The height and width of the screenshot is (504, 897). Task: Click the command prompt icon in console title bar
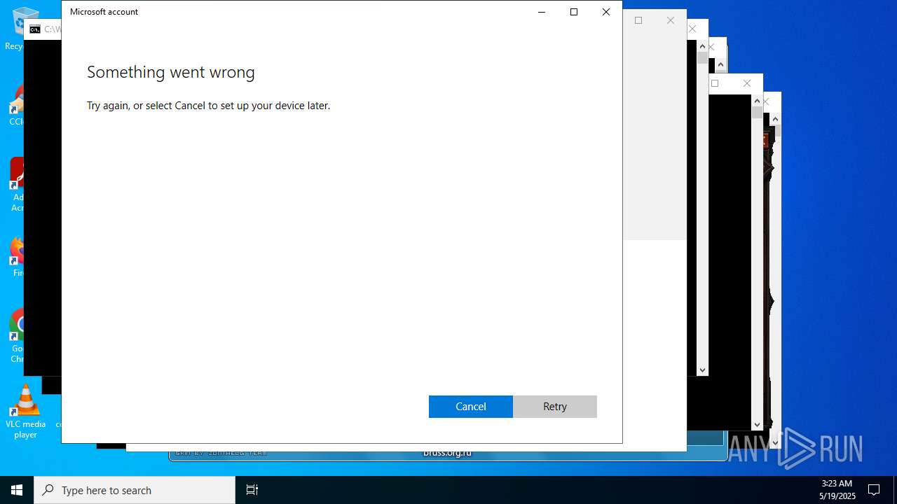35,29
